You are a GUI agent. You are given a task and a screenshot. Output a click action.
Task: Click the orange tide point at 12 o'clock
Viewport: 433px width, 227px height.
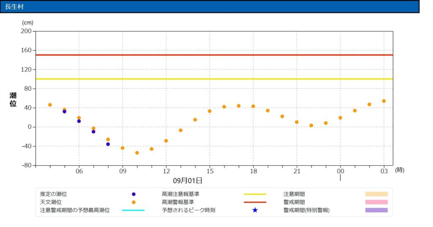166,141
